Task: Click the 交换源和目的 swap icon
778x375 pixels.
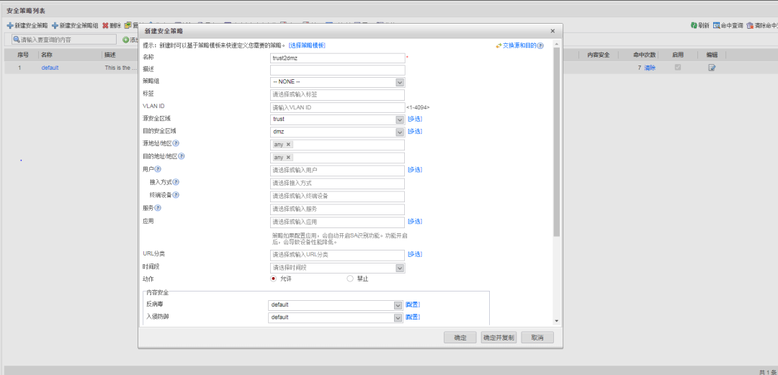Action: [x=498, y=45]
